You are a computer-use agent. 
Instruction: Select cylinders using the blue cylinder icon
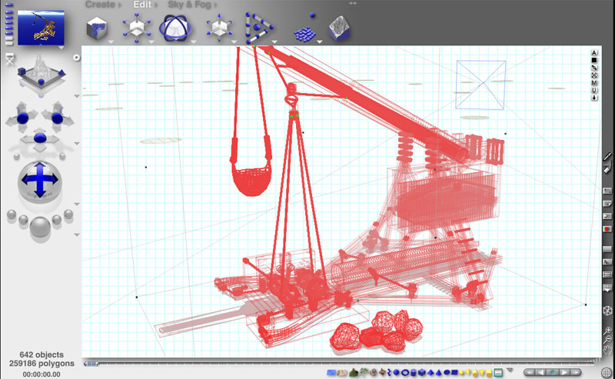(414, 372)
